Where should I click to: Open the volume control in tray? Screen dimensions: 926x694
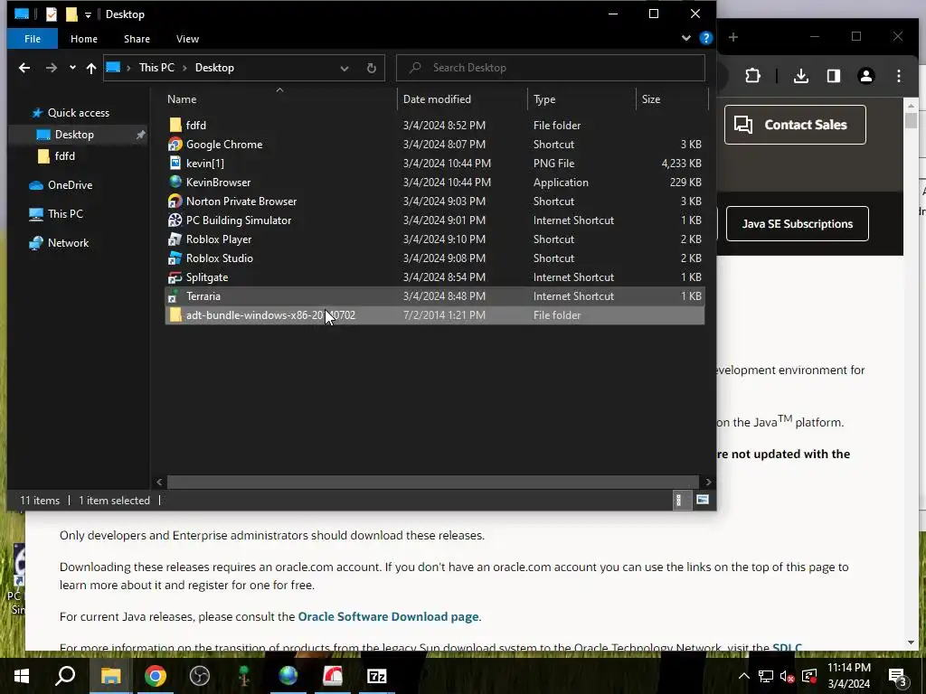tap(787, 676)
